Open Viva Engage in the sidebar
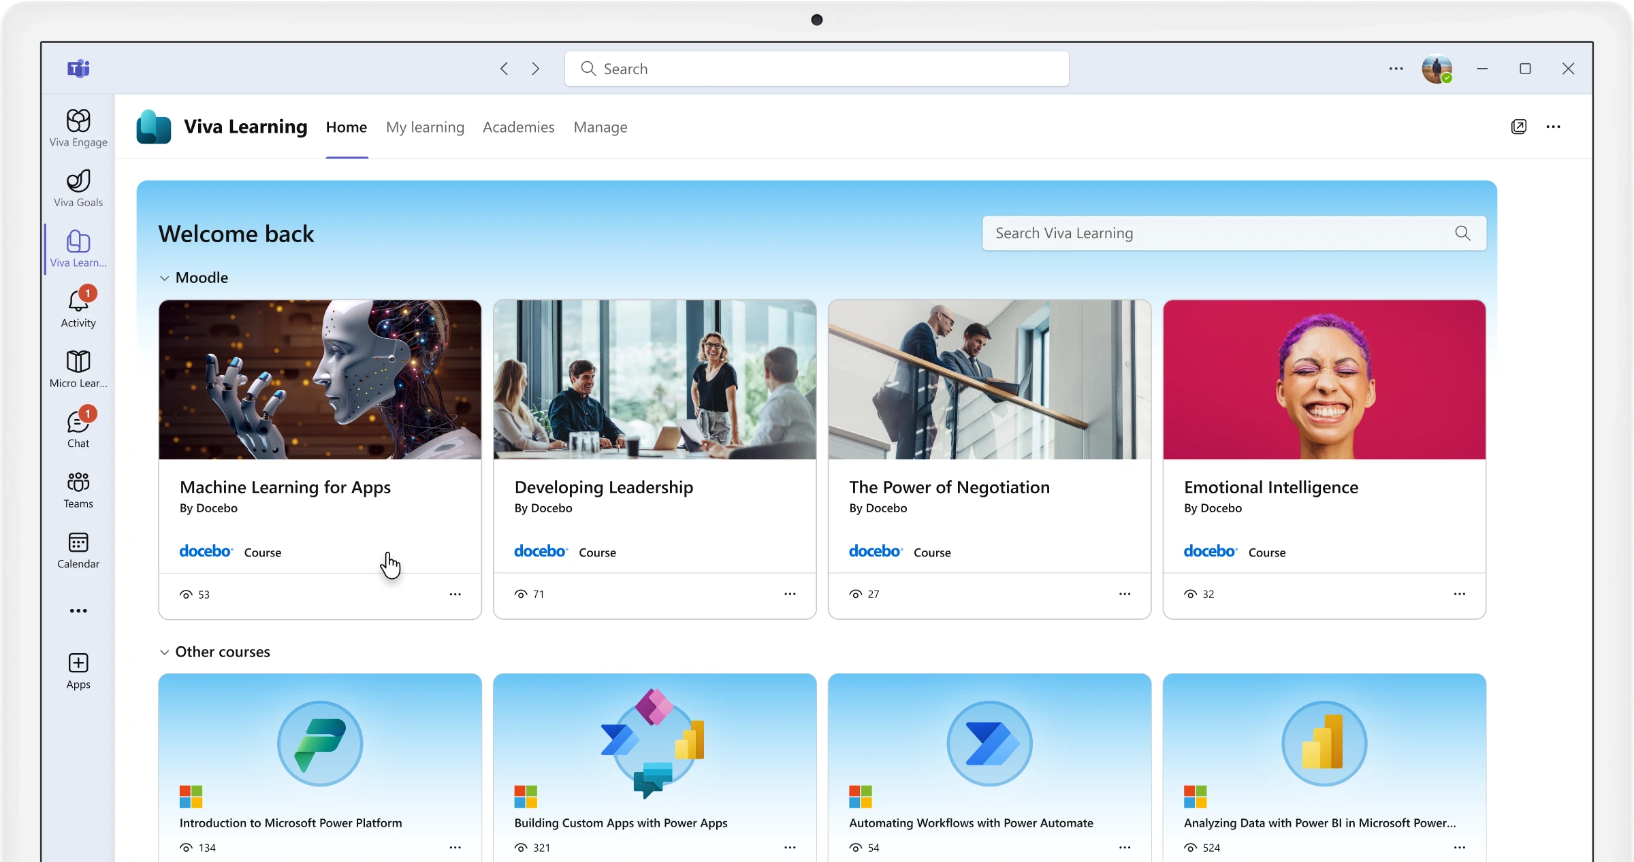This screenshot has height=862, width=1634. pos(78,129)
